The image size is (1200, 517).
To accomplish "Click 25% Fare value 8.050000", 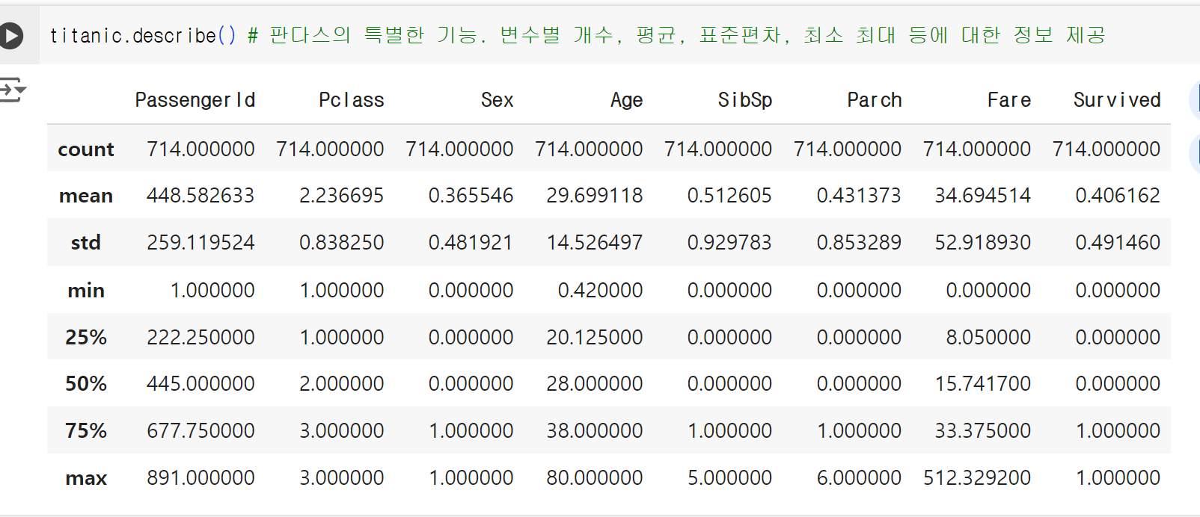I will (988, 337).
